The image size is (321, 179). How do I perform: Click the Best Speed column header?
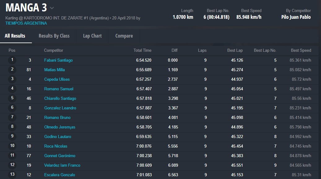[301, 51]
